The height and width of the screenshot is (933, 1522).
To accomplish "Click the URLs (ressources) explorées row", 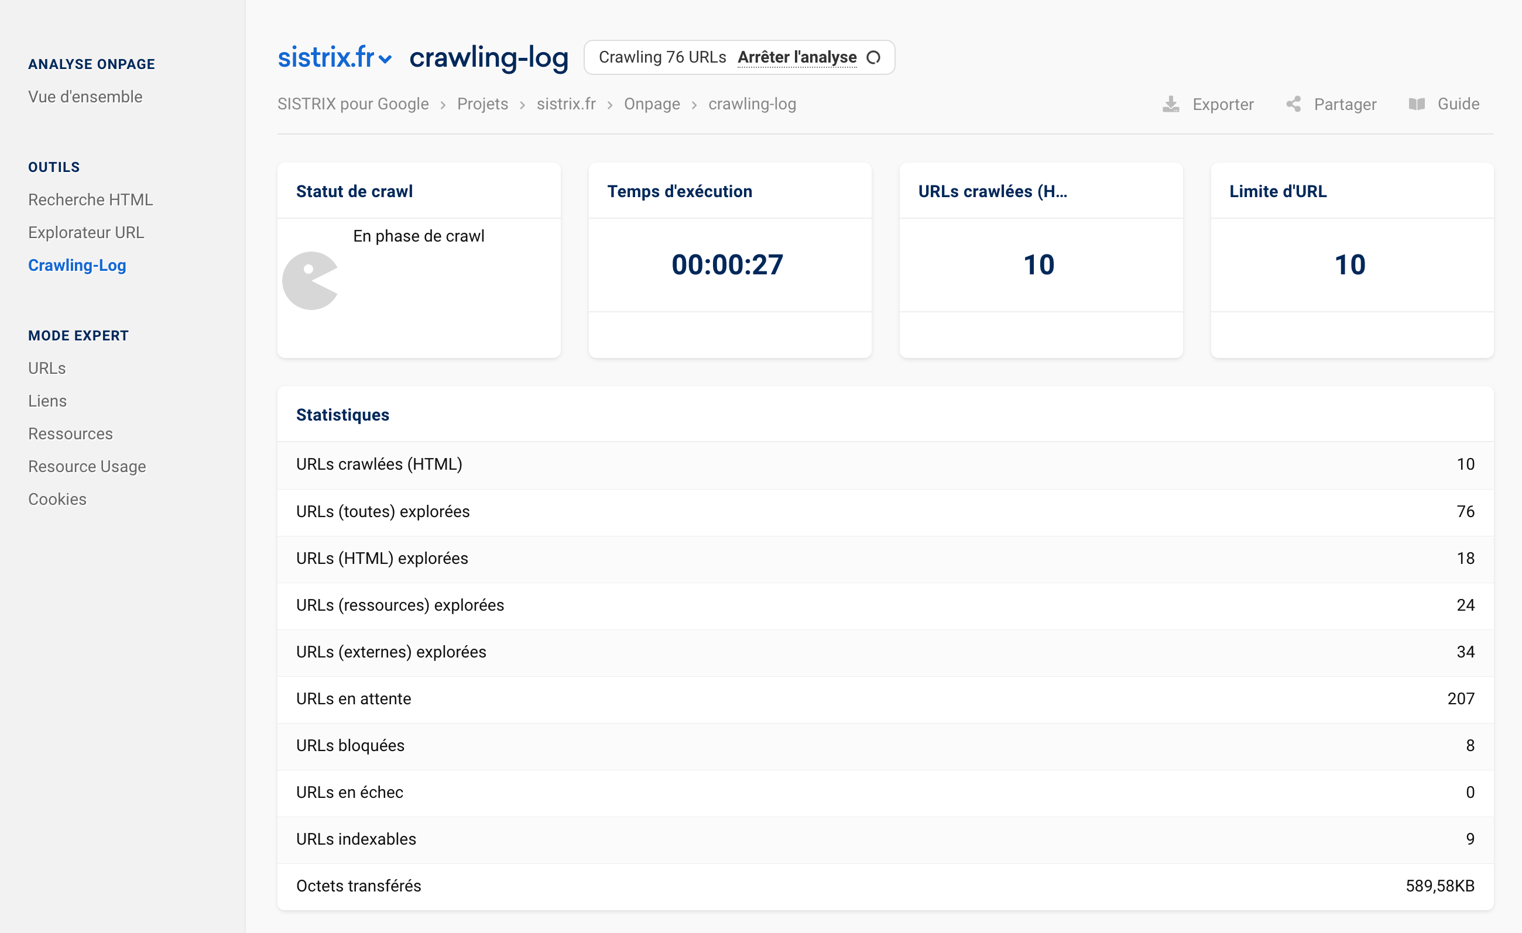I will click(885, 606).
